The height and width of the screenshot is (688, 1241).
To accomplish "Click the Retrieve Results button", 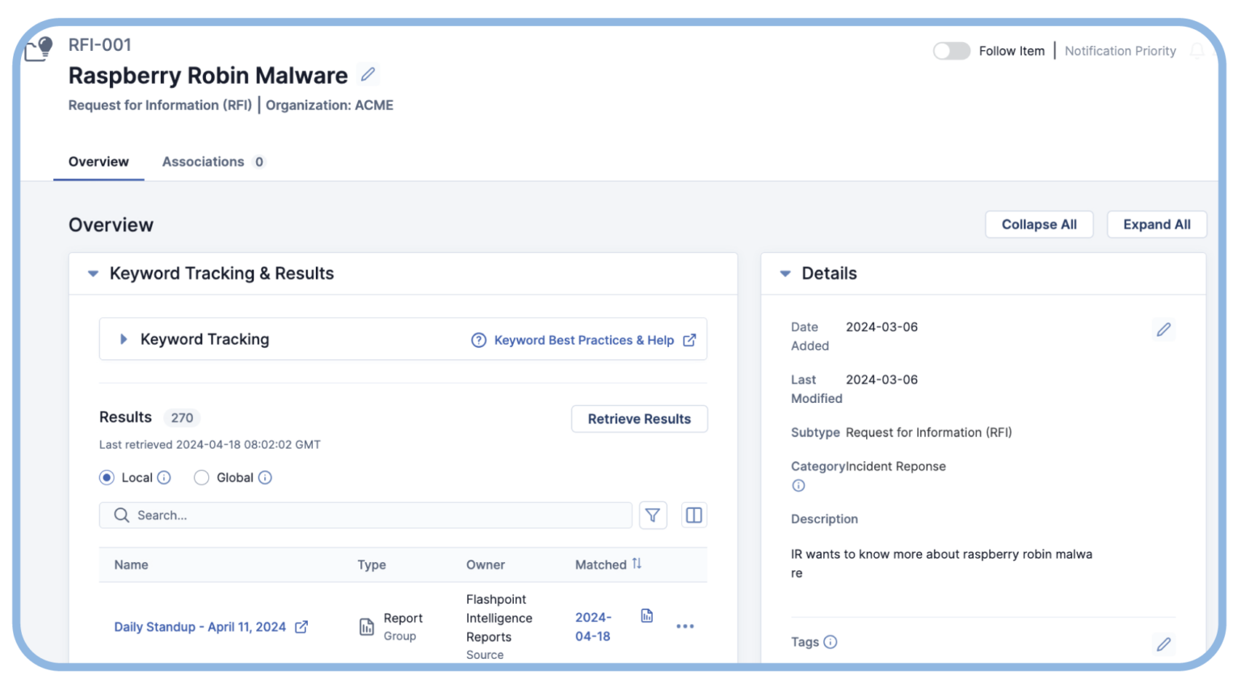I will coord(639,419).
